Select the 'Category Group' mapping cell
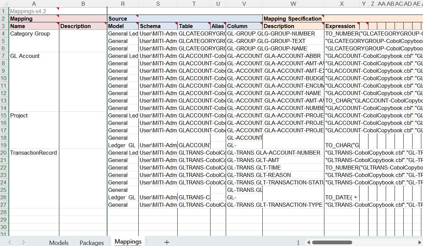Viewport: 423px width, 246px height. (34, 33)
